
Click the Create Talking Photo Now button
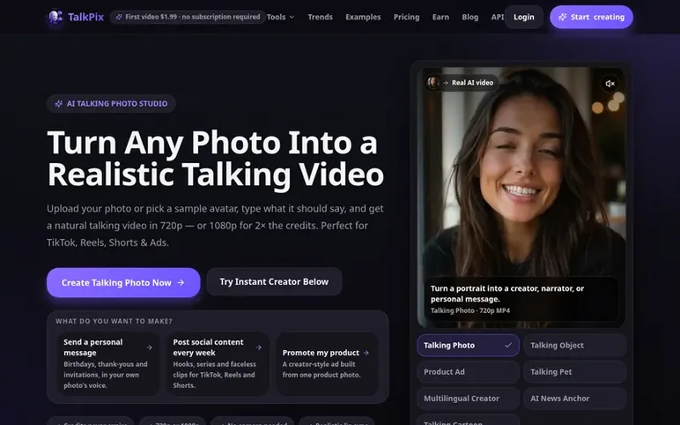123,283
